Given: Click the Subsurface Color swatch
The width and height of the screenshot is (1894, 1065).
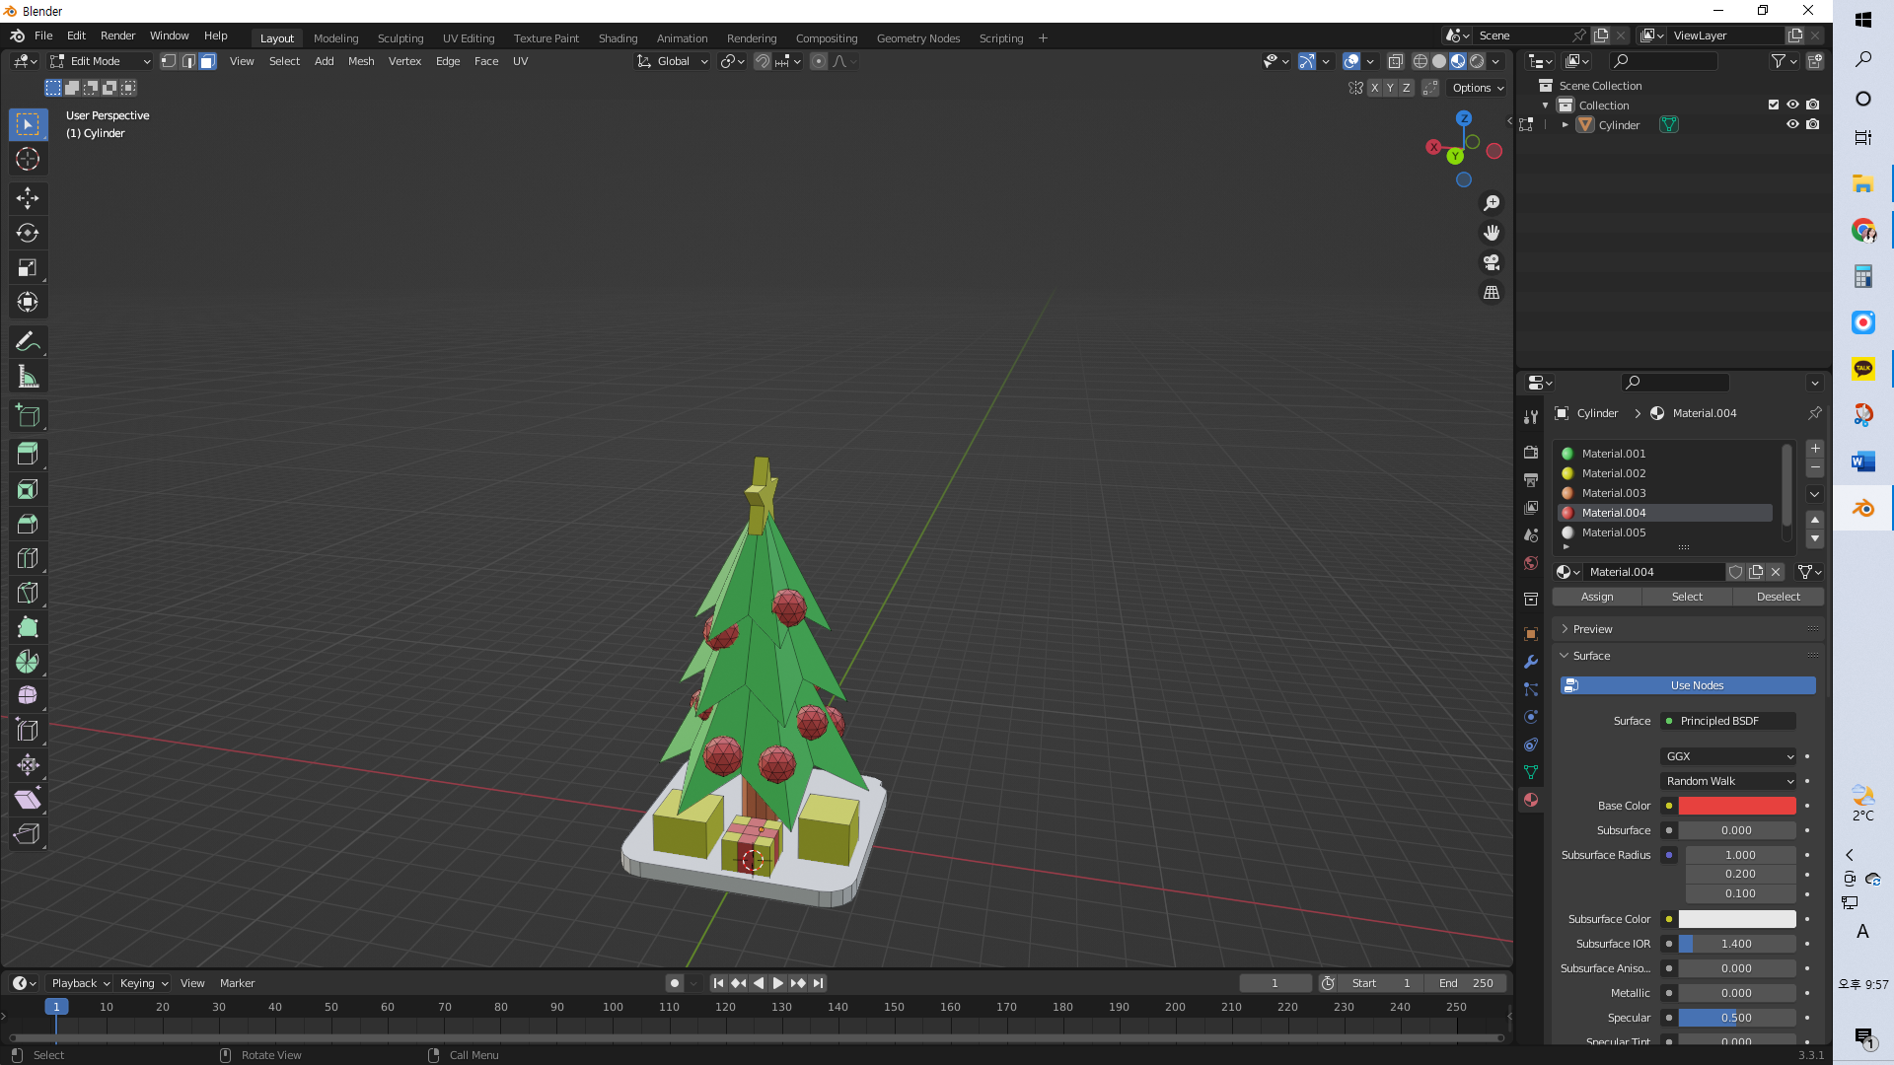Looking at the screenshot, I should (1737, 919).
